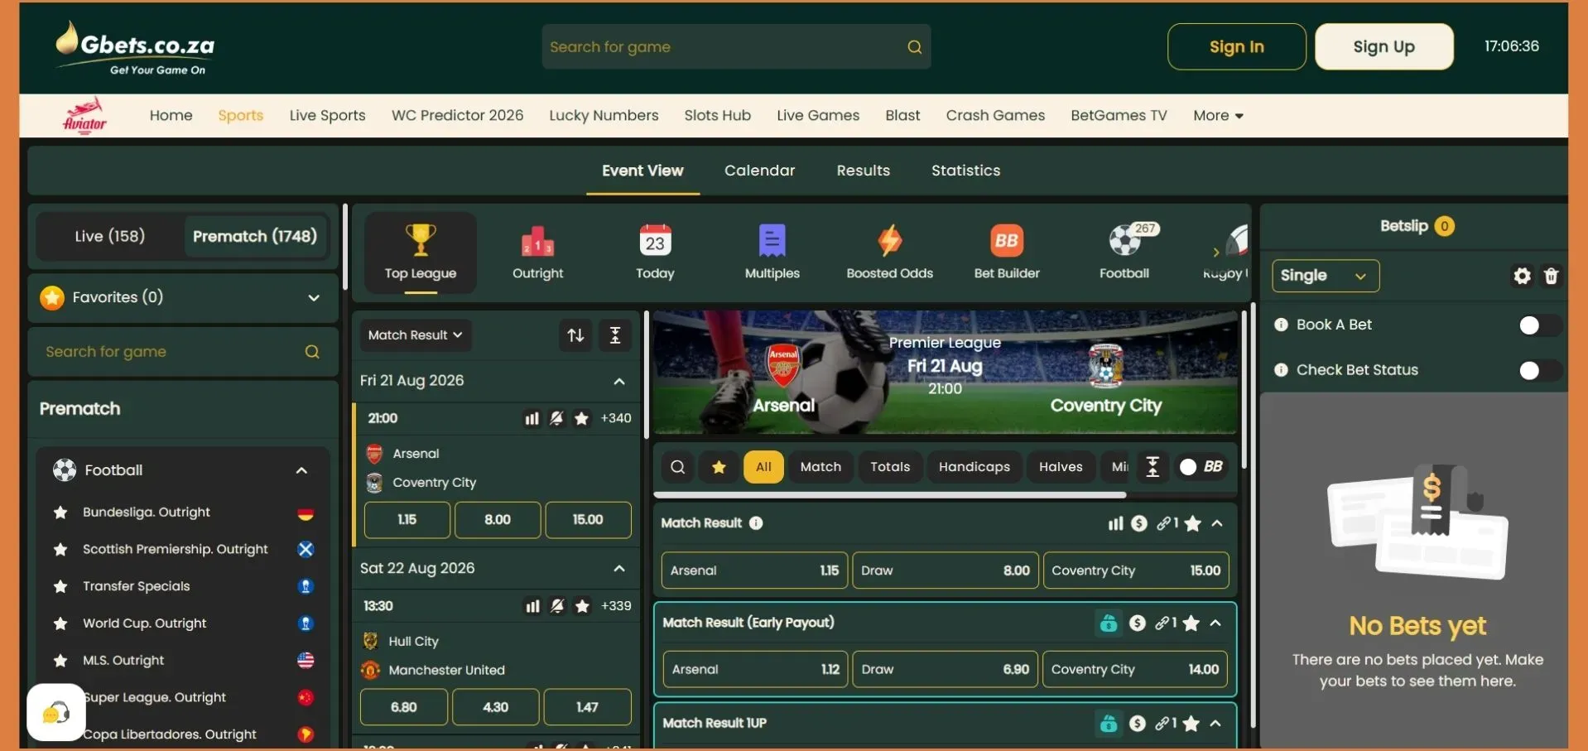Click the market tabs horizontal scrollbar
1588x751 pixels.
coord(889,495)
